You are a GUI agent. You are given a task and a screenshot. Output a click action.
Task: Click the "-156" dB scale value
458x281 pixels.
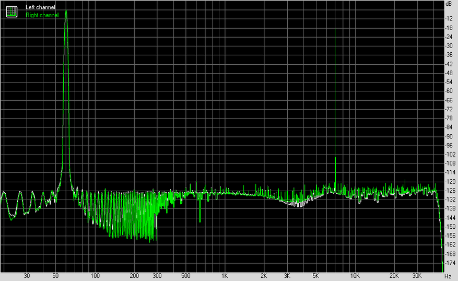click(450, 236)
